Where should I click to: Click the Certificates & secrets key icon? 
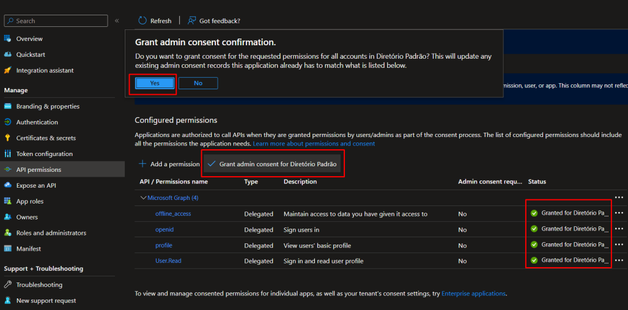click(7, 138)
